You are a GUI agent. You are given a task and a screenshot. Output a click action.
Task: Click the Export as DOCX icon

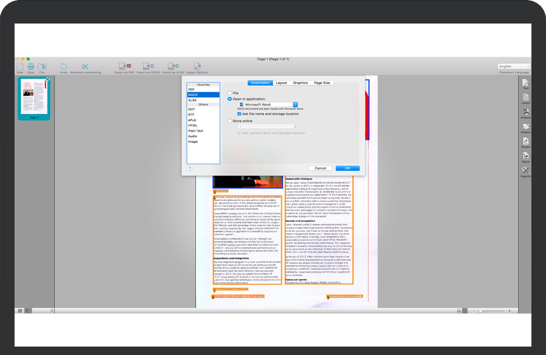(148, 67)
